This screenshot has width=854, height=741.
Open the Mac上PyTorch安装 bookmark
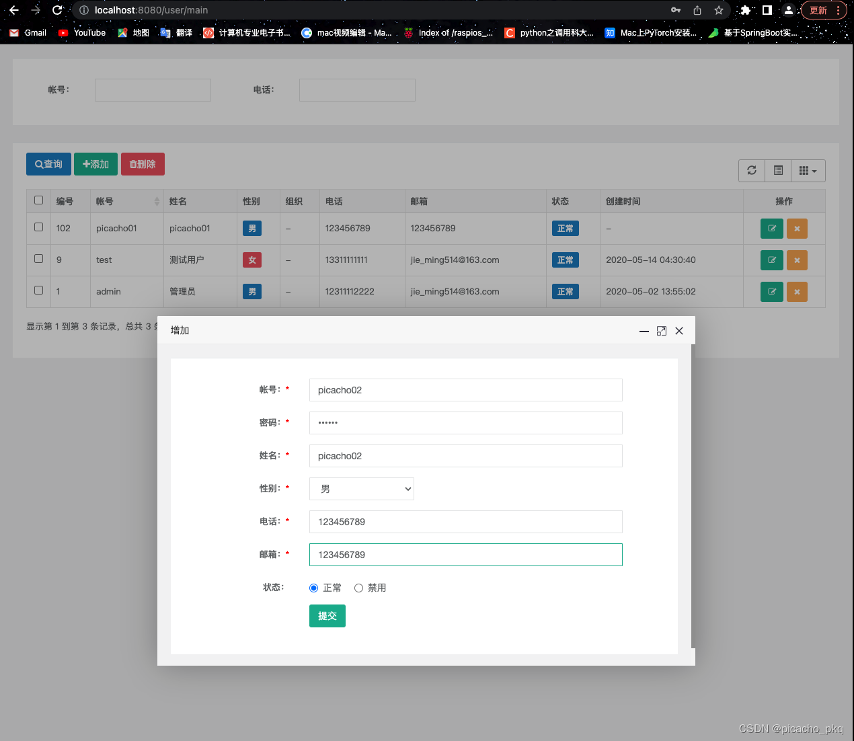click(x=651, y=33)
